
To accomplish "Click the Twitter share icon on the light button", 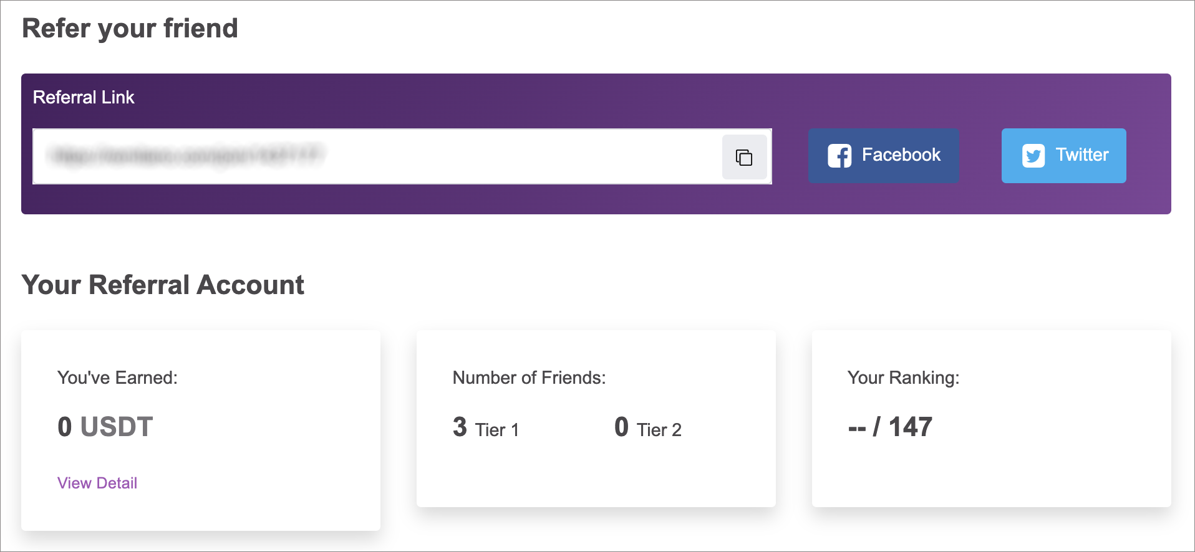I will click(x=1033, y=155).
